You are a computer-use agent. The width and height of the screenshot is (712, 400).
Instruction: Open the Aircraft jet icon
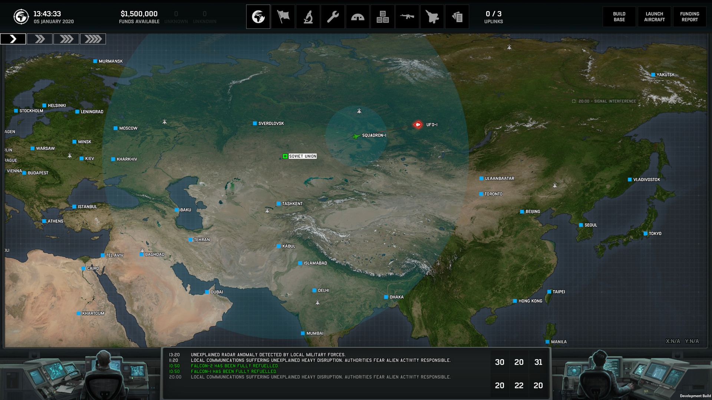click(432, 16)
